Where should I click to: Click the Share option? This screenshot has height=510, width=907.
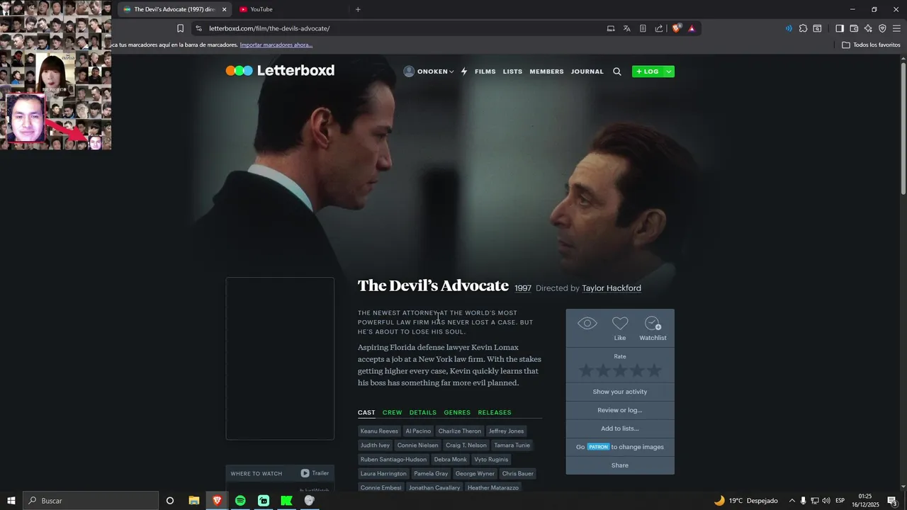620,465
